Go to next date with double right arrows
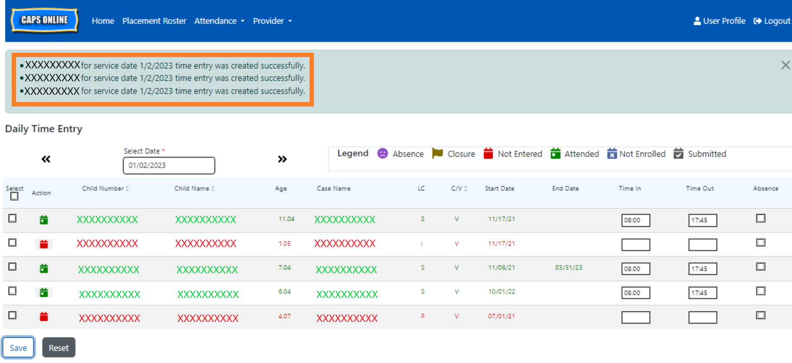 coord(282,159)
